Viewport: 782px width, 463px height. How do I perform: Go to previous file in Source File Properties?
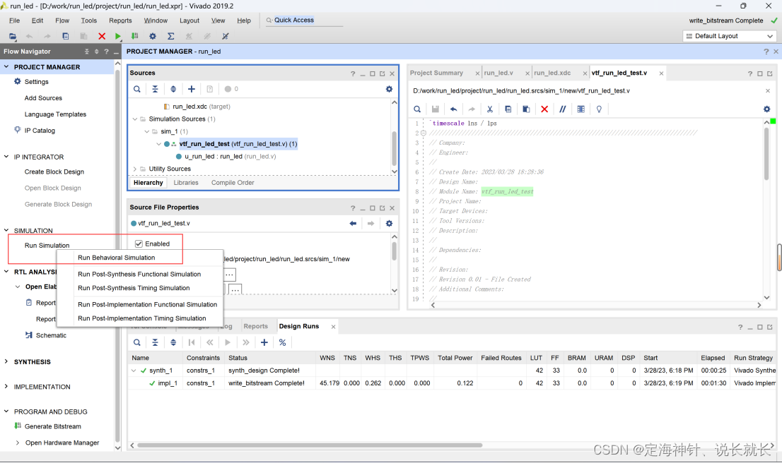tap(353, 224)
